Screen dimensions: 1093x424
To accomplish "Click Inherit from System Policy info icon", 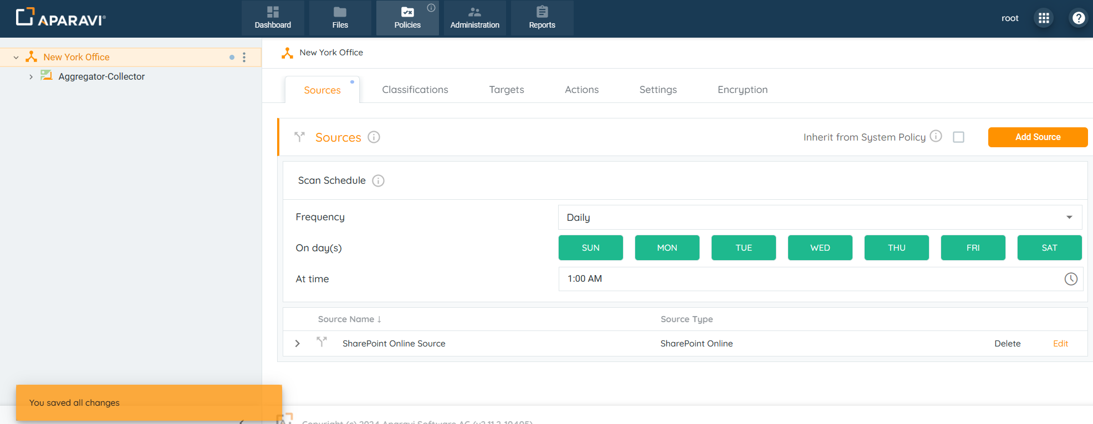I will pyautogui.click(x=936, y=136).
